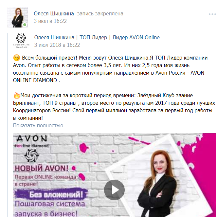Open original post date 3 июл 2018
The image size is (217, 217).
click(x=57, y=45)
